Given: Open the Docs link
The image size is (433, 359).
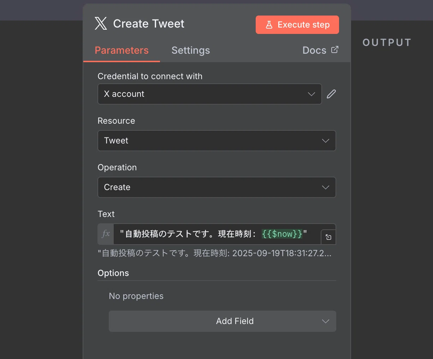Looking at the screenshot, I should [320, 50].
